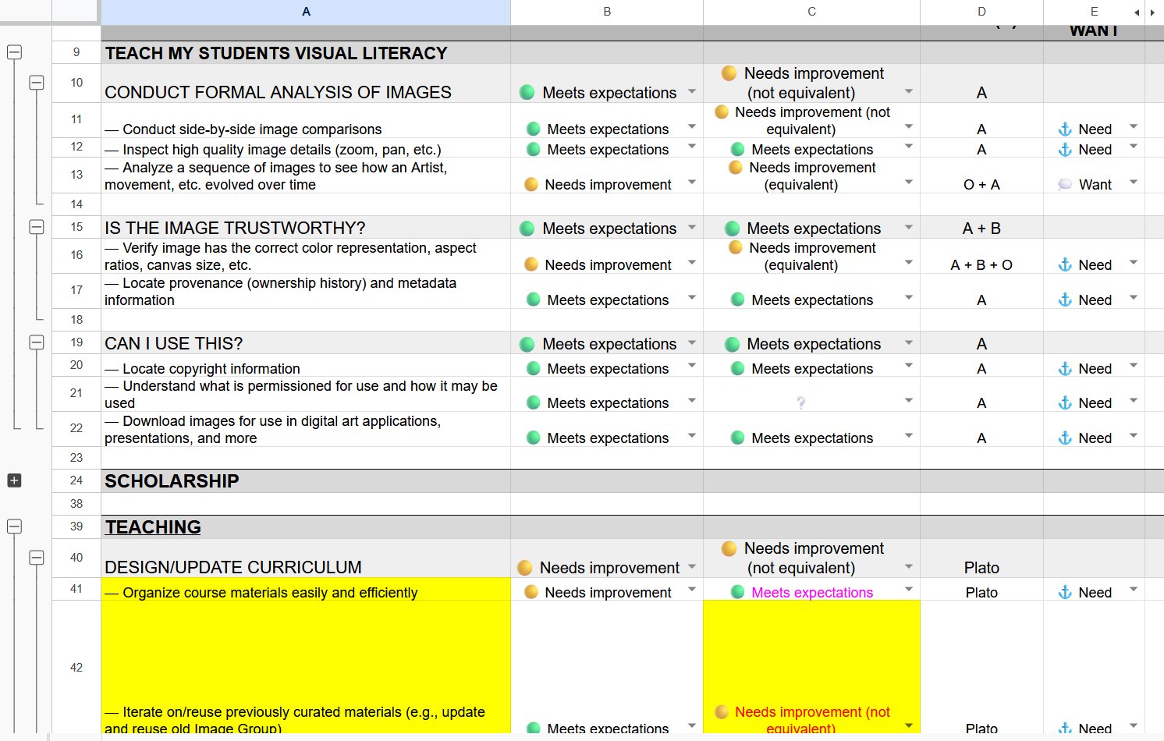1164x741 pixels.
Task: Collapse the row group at row 9
Action: pos(14,52)
